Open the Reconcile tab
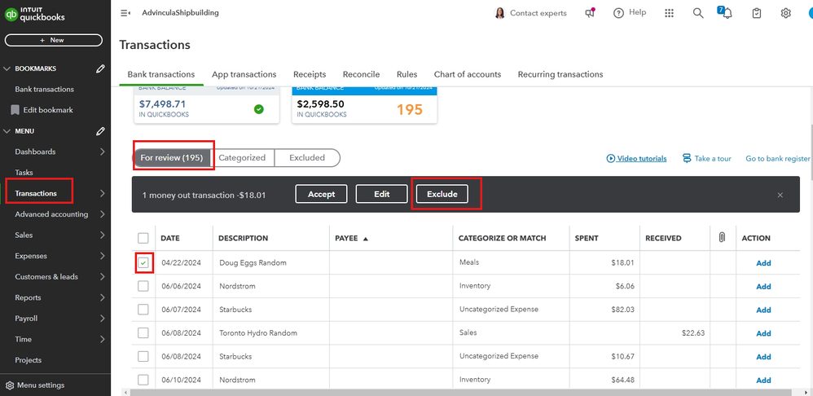This screenshot has height=396, width=813. tap(362, 74)
